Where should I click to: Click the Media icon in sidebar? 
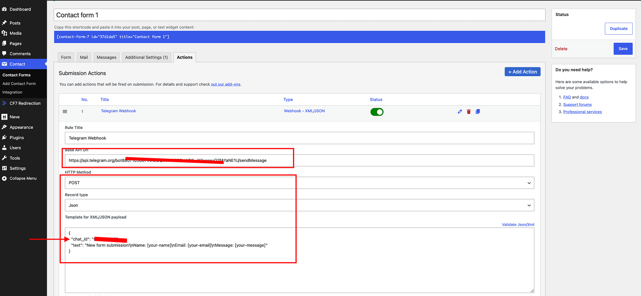pyautogui.click(x=4, y=33)
